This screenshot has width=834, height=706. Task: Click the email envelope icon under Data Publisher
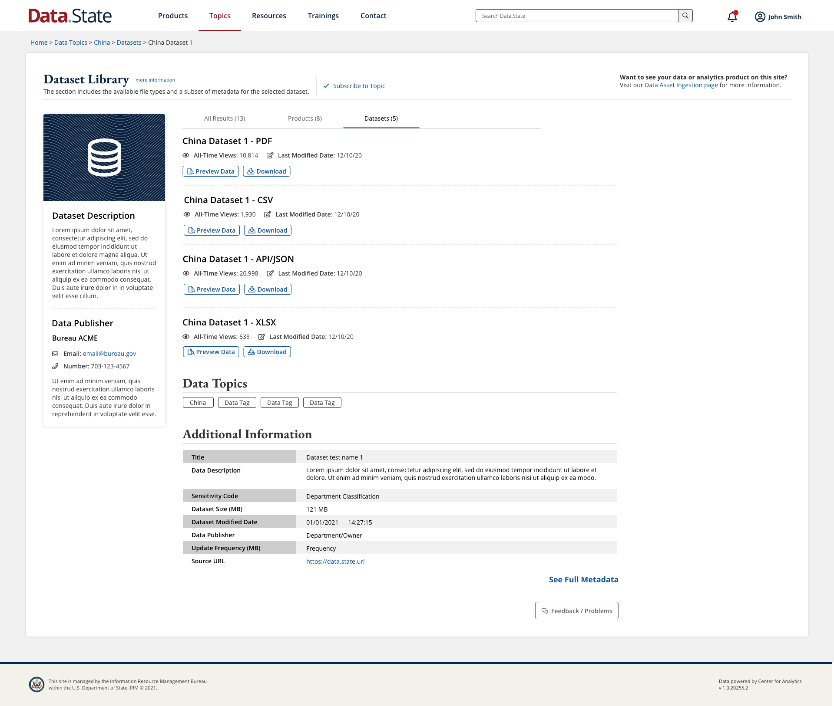point(55,353)
